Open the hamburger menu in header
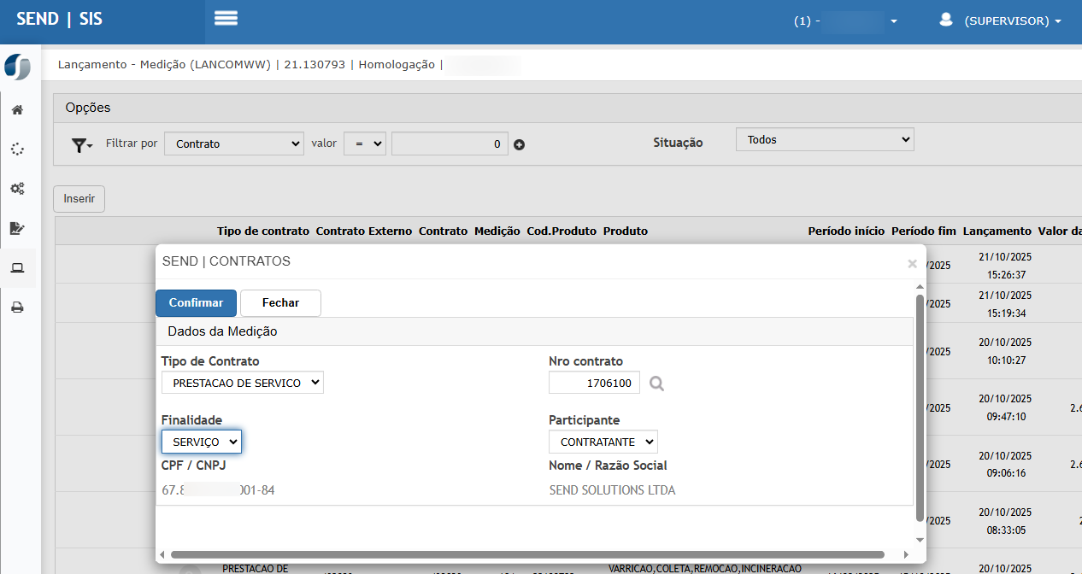1082x574 pixels. tap(226, 19)
